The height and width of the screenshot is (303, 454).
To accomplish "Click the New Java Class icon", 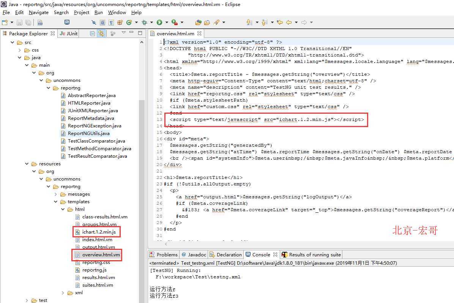I will (129, 22).
